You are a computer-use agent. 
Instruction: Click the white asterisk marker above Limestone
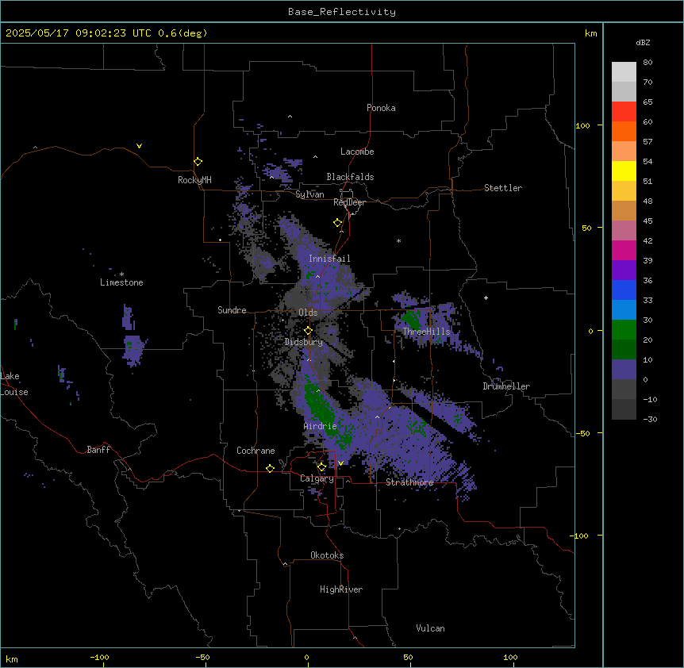point(121,274)
